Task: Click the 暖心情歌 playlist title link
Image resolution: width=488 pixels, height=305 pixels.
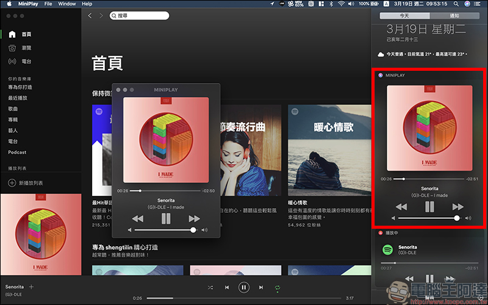Action: point(298,203)
